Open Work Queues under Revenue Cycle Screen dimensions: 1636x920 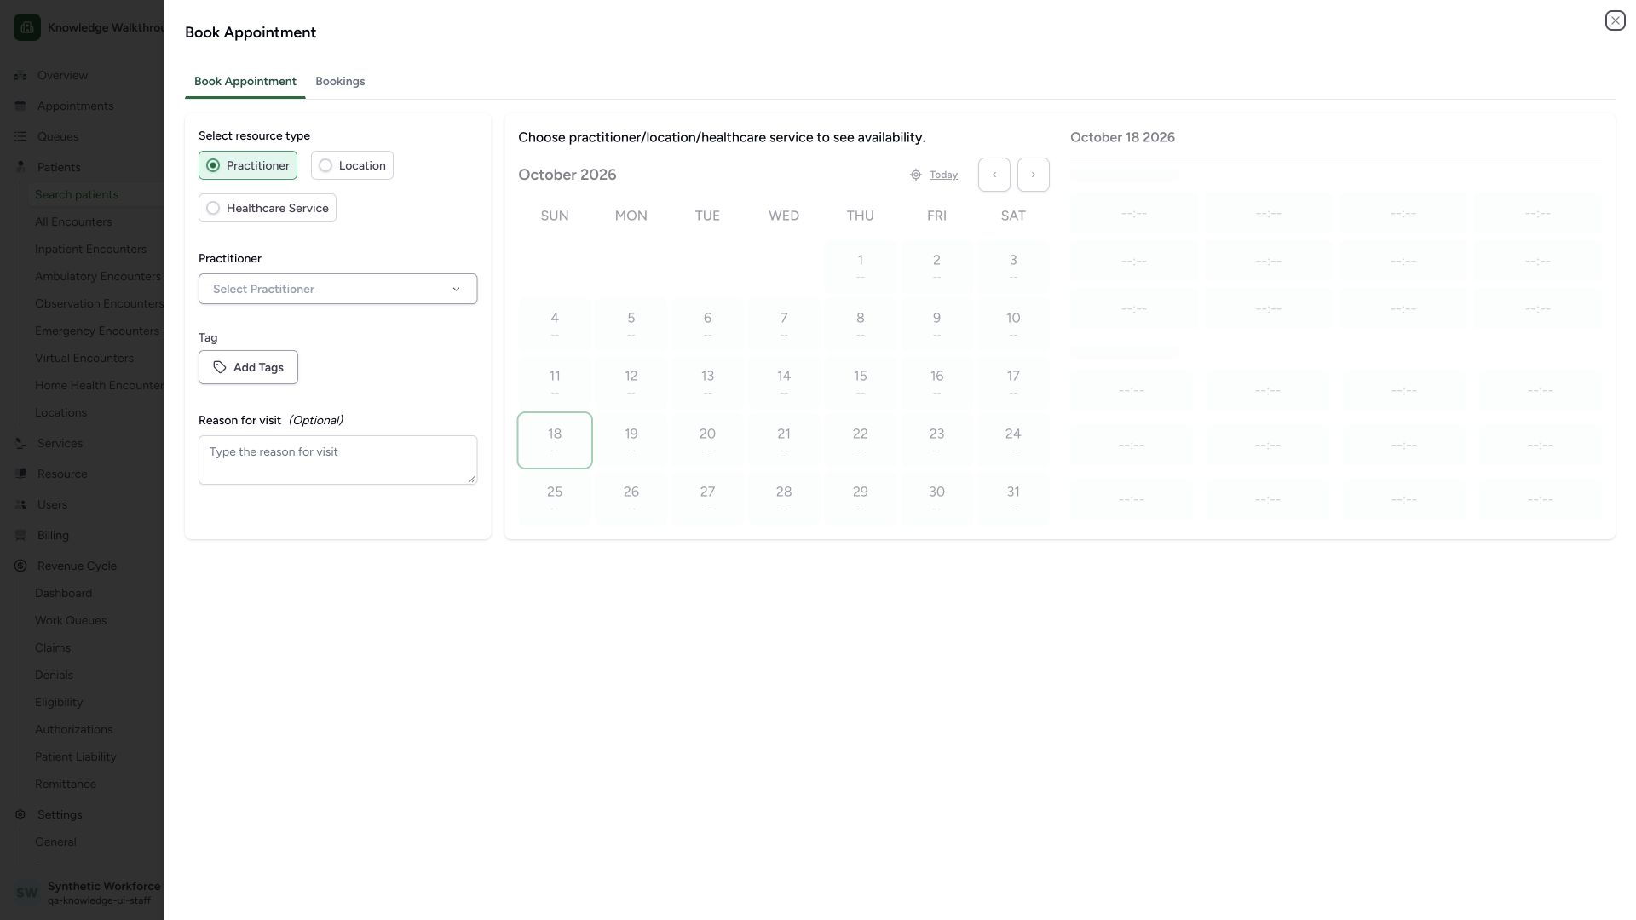pyautogui.click(x=71, y=620)
